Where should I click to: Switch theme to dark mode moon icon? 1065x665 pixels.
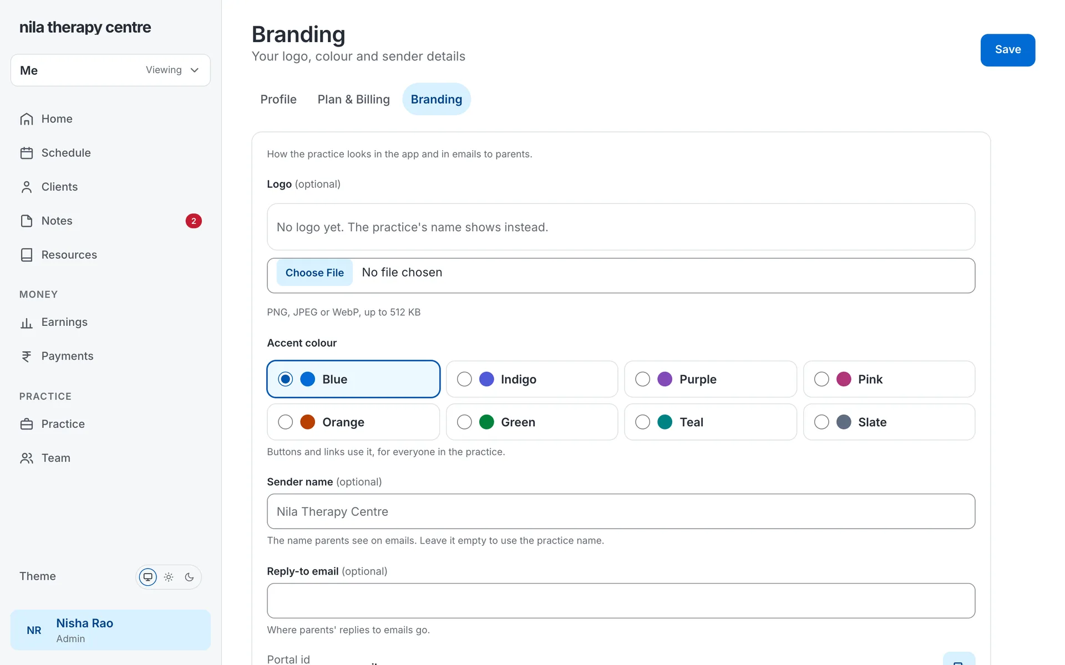[189, 577]
